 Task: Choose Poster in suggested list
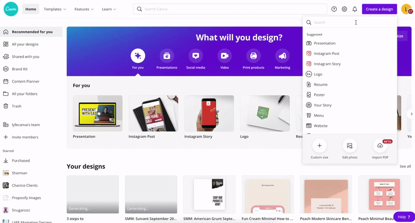pyautogui.click(x=350, y=95)
